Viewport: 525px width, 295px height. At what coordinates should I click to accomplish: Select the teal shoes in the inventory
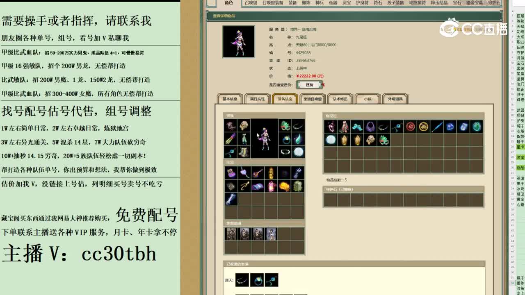pos(357,127)
